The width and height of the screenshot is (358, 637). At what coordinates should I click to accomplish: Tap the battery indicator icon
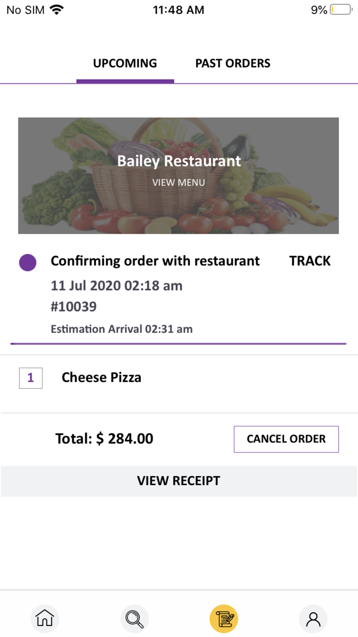pyautogui.click(x=341, y=10)
